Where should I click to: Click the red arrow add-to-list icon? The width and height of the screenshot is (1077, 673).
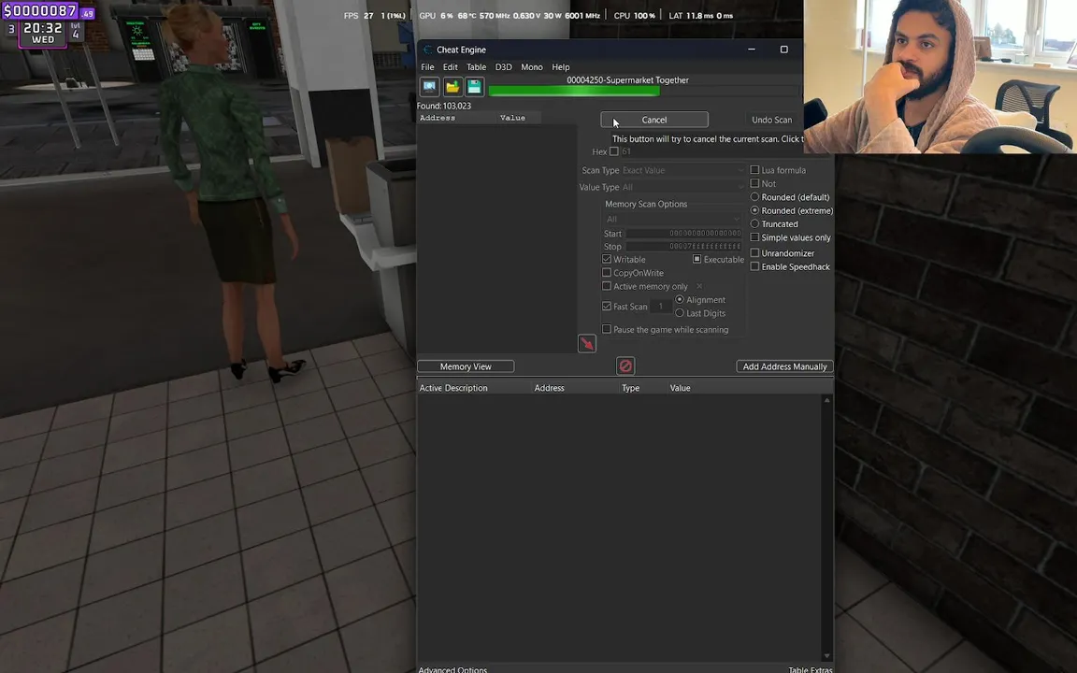click(587, 343)
